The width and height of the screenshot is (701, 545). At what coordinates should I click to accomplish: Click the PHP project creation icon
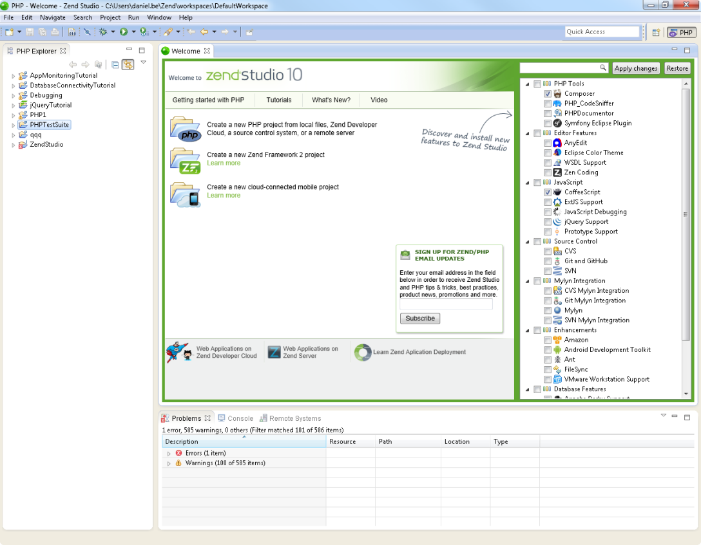(x=185, y=129)
